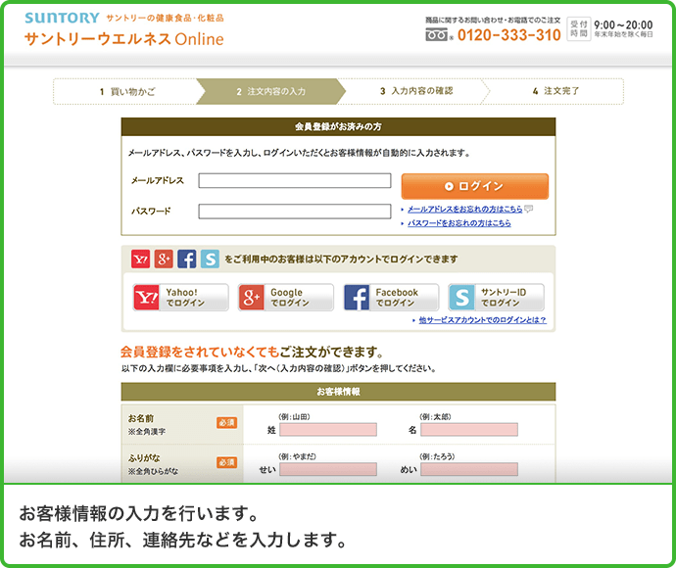Click the speech-bubble icon beside the email link

(529, 209)
